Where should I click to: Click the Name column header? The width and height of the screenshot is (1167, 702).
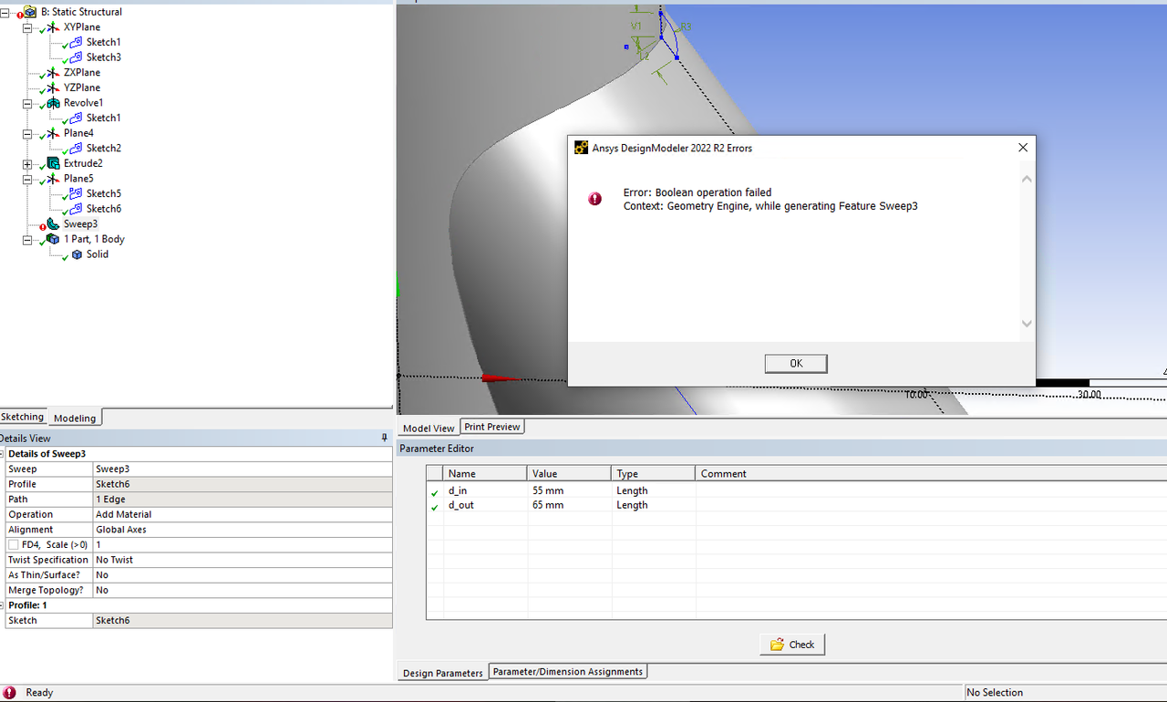point(485,474)
